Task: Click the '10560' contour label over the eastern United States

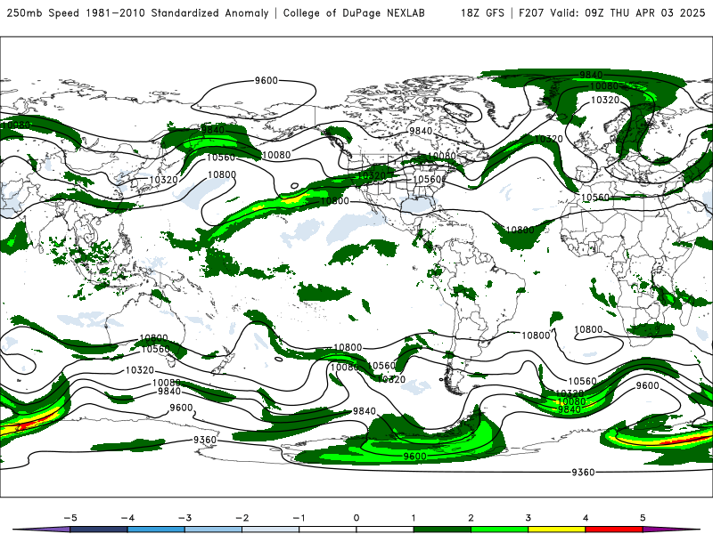Action: point(427,180)
